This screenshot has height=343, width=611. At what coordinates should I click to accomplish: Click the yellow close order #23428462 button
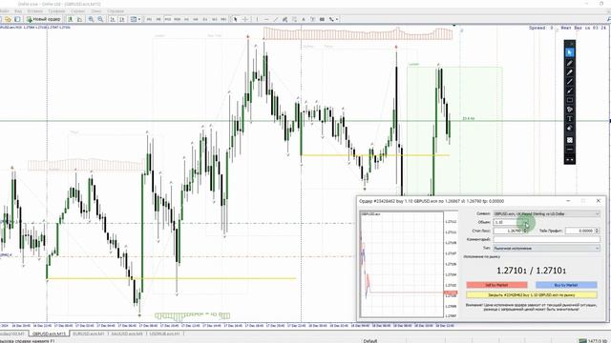(532, 295)
